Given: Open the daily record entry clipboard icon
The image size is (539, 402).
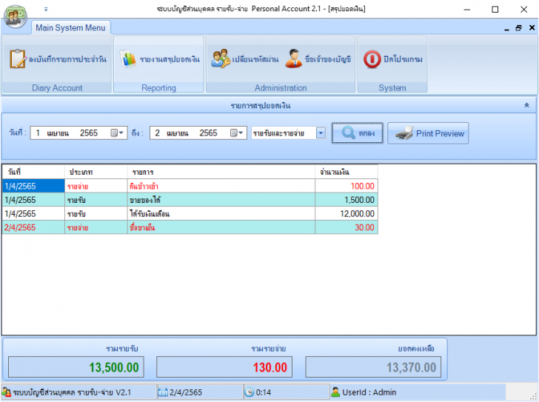Looking at the screenshot, I should coord(17,59).
